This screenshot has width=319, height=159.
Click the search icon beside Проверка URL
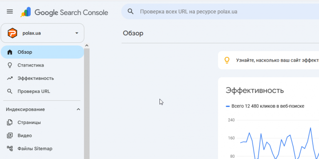[10, 91]
